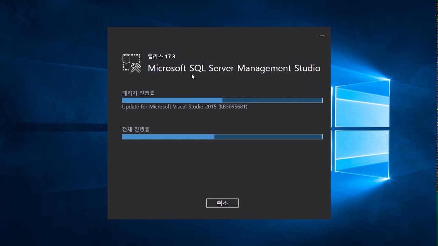Click the 릴리스 17.3 version text
Viewport: 438px width, 246px height.
[162, 57]
